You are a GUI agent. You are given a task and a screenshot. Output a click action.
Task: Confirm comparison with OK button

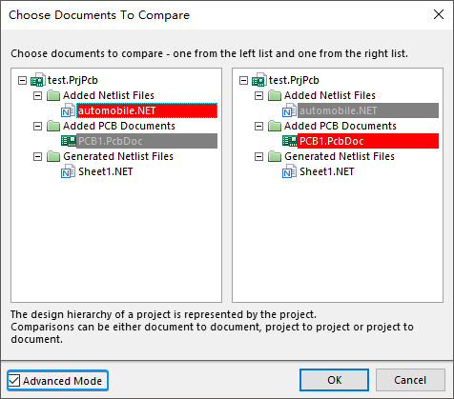coord(334,380)
